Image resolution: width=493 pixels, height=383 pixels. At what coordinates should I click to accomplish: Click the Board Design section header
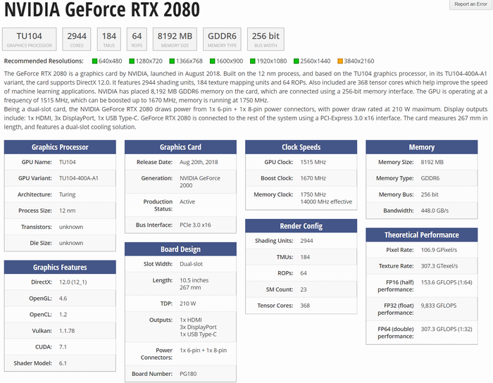coord(180,249)
